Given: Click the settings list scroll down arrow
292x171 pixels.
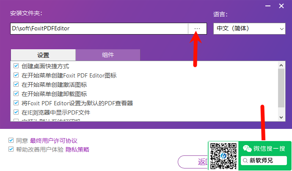Looking at the screenshot, I should pos(281,118).
